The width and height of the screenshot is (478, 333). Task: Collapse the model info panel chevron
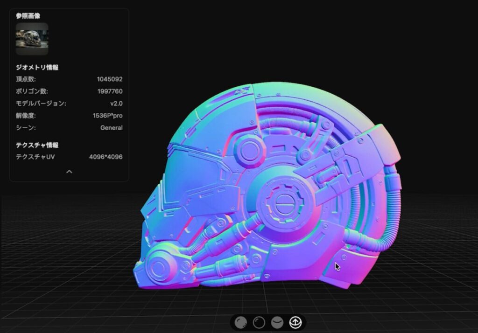tap(69, 172)
